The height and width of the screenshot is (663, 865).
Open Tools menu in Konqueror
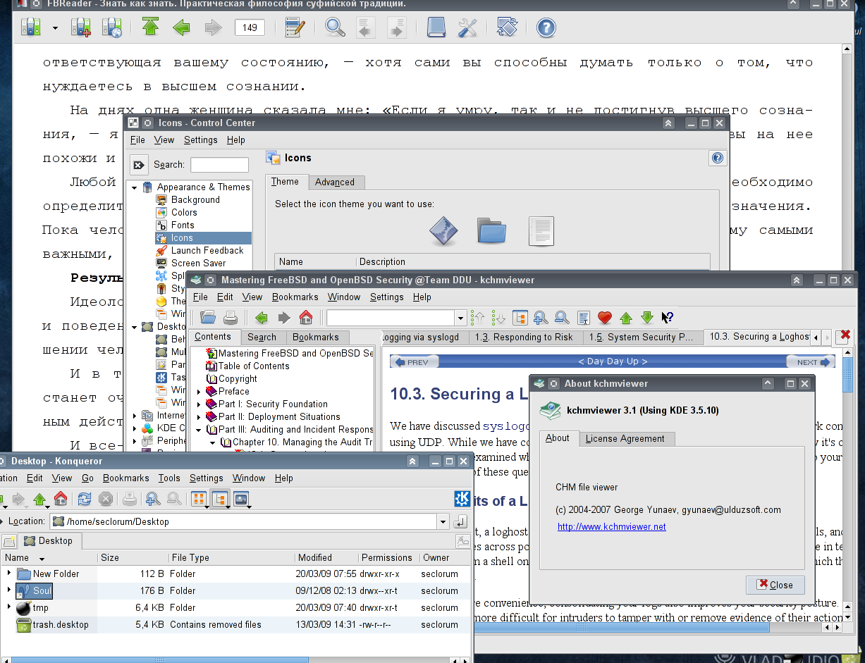click(x=168, y=478)
